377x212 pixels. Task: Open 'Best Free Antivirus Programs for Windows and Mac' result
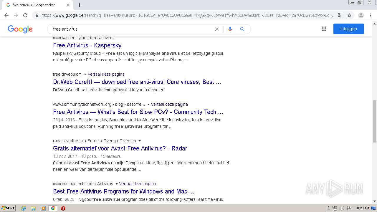click(124, 191)
